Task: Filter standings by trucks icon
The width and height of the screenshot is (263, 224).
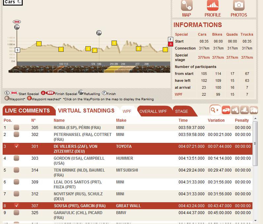Action: pyautogui.click(x=253, y=110)
